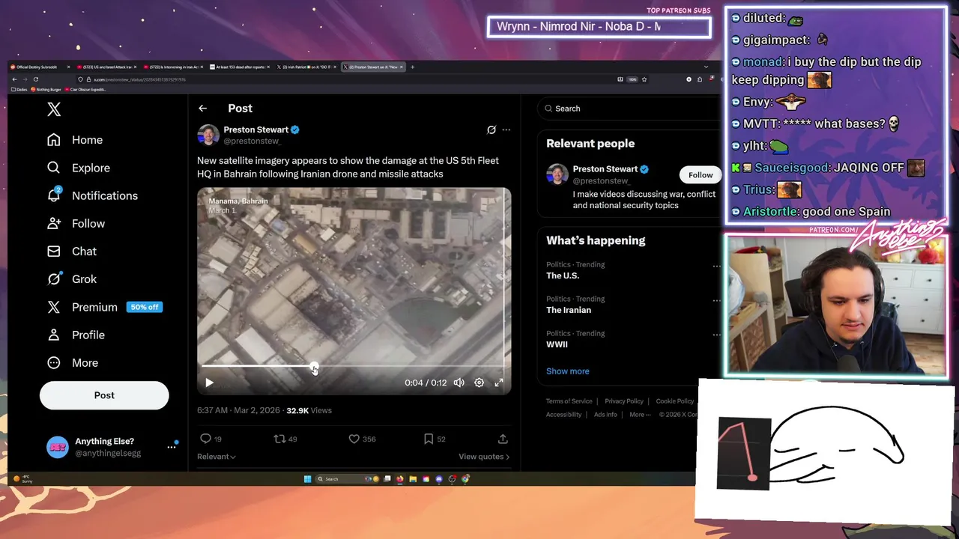Click the Windows taskbar Search box
Viewport: 959px width, 539px height.
point(347,479)
